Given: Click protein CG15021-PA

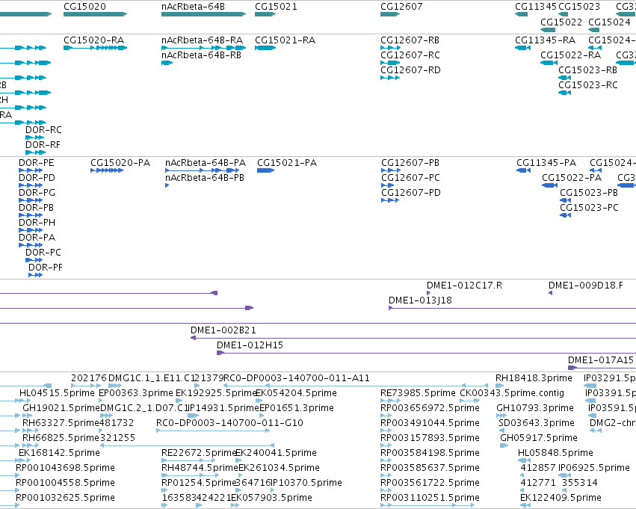Looking at the screenshot, I should 287,163.
